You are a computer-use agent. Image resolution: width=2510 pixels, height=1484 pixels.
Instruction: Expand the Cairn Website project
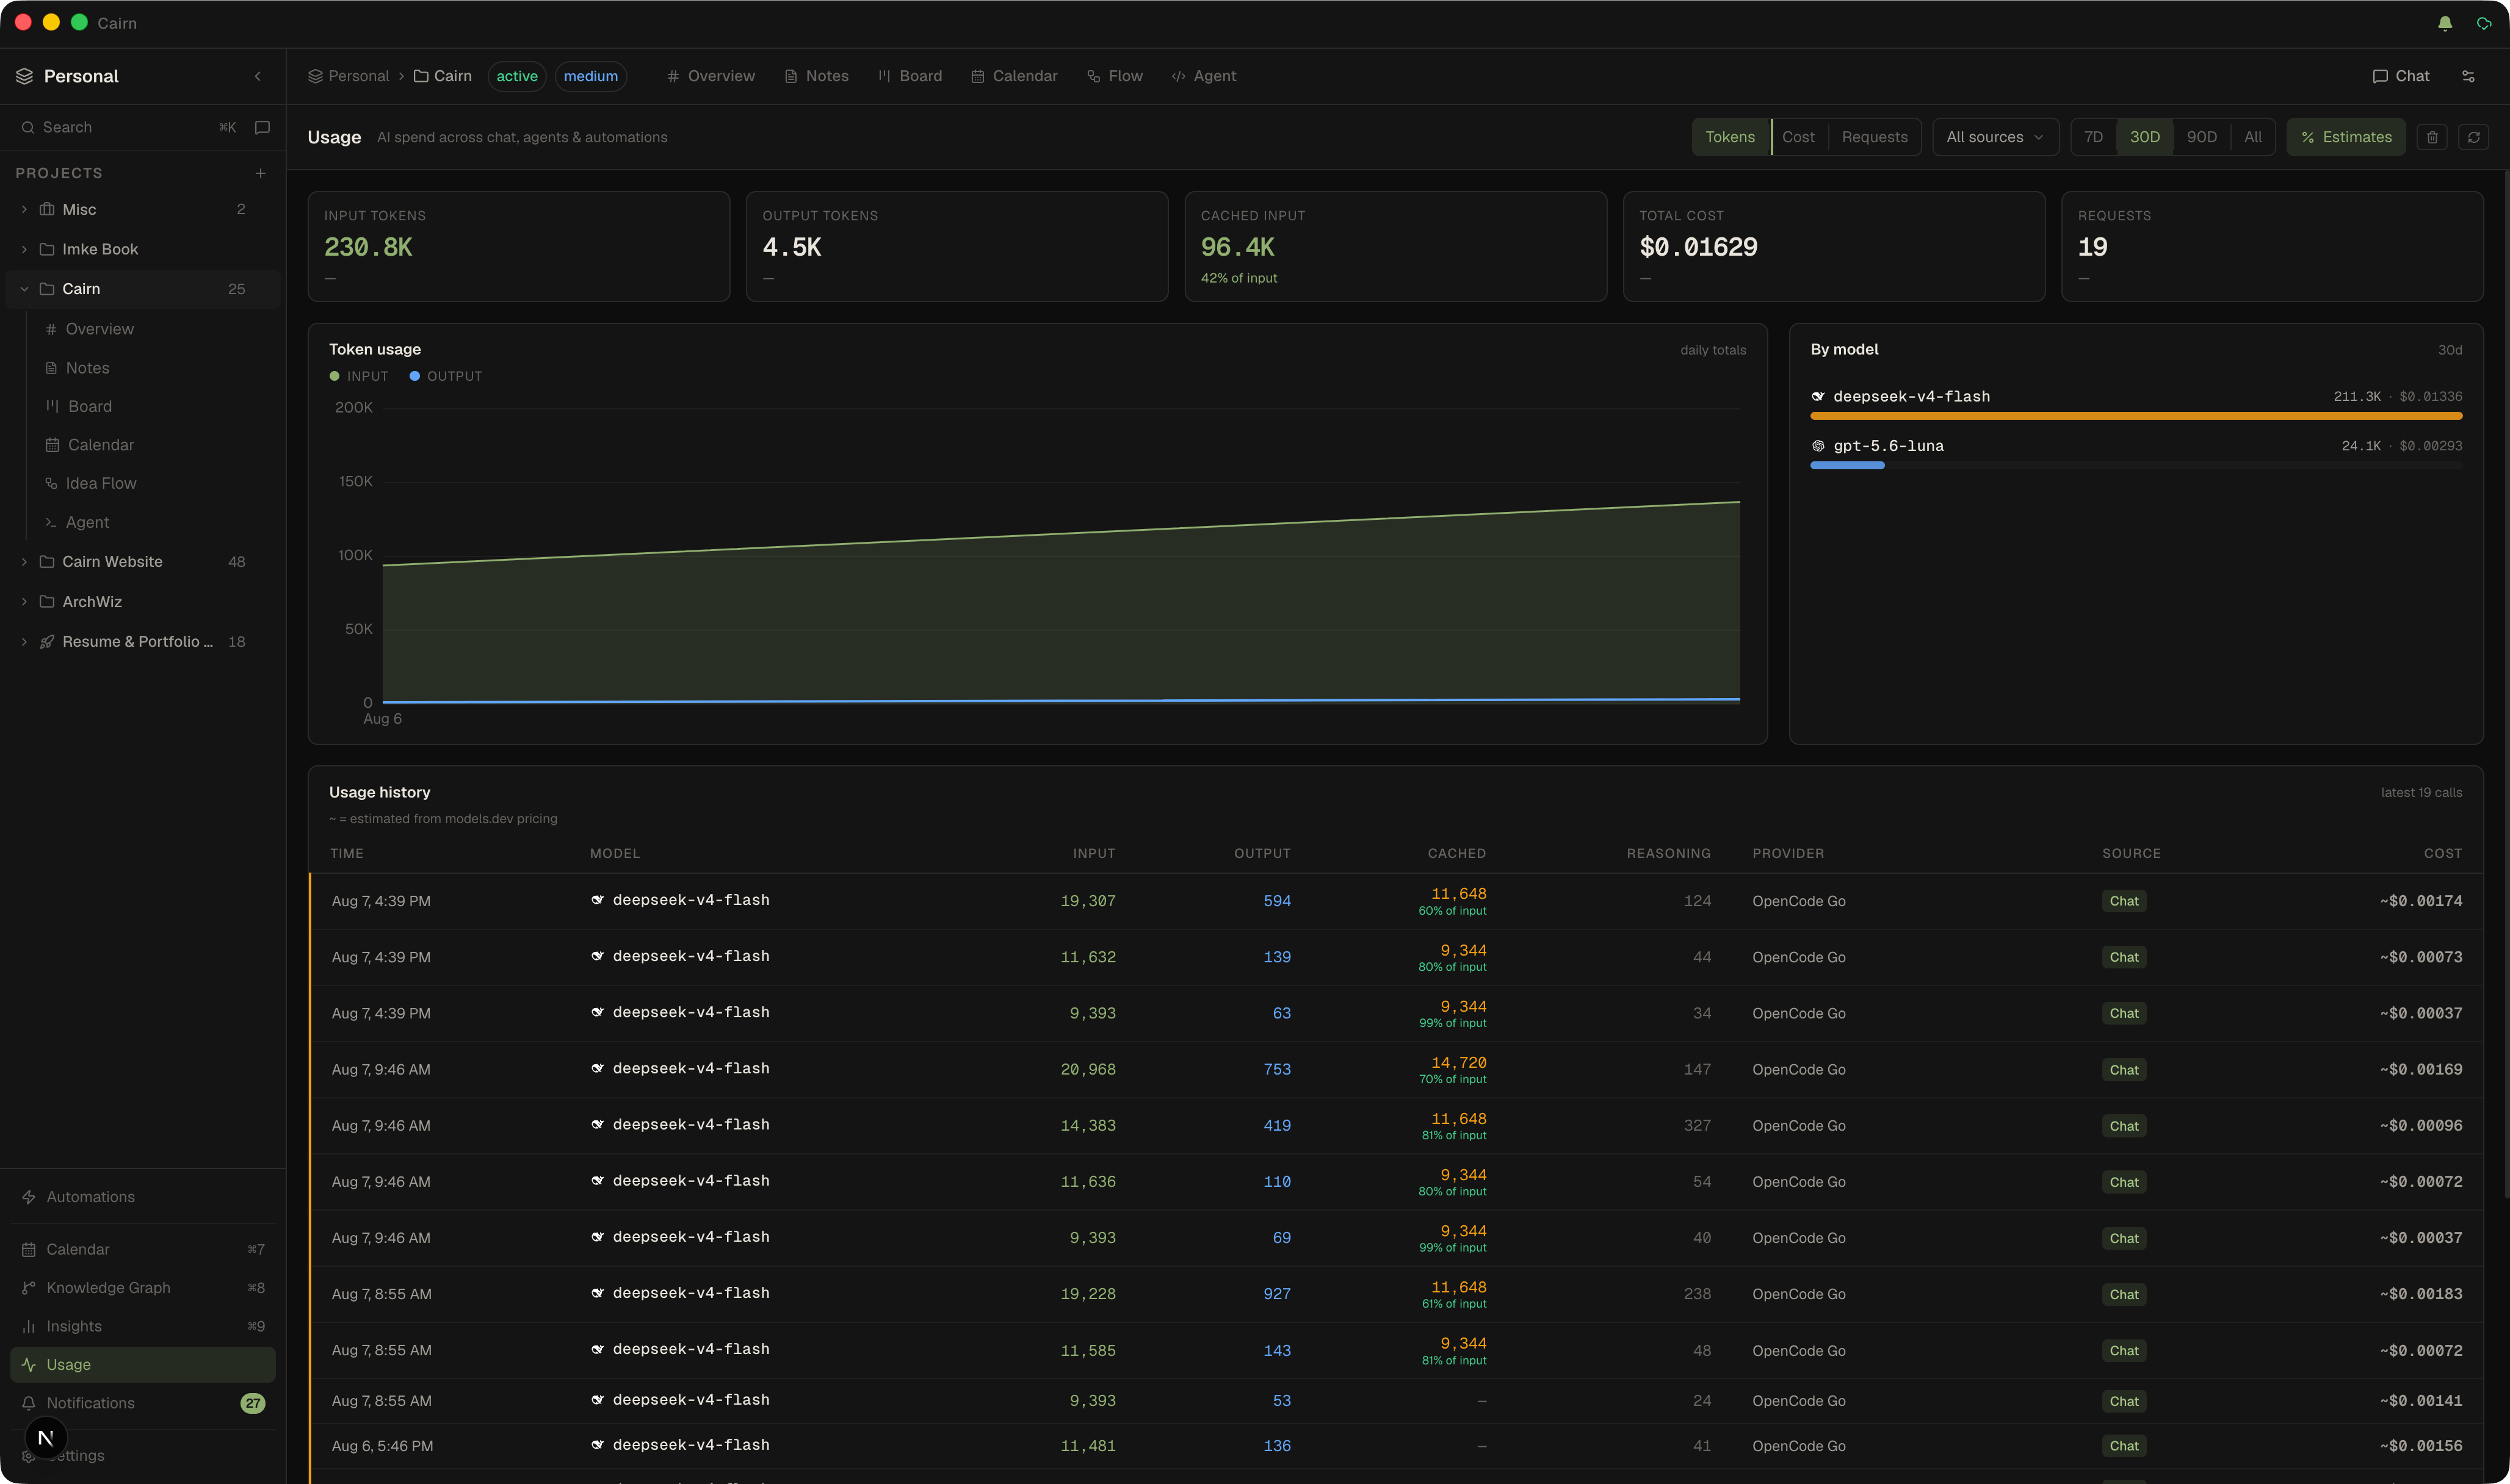tap(24, 562)
